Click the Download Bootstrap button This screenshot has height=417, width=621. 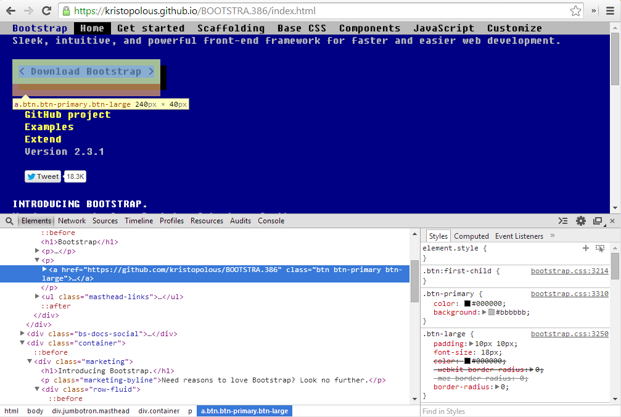pyautogui.click(x=86, y=72)
